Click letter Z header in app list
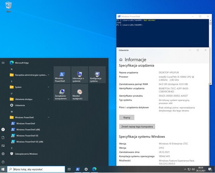This screenshot has width=215, height=173. tap(12, 148)
